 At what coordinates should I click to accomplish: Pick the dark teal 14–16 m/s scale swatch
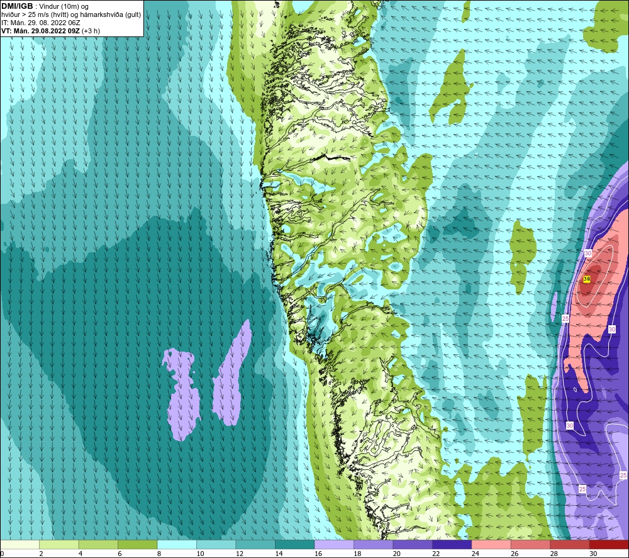[x=295, y=545]
